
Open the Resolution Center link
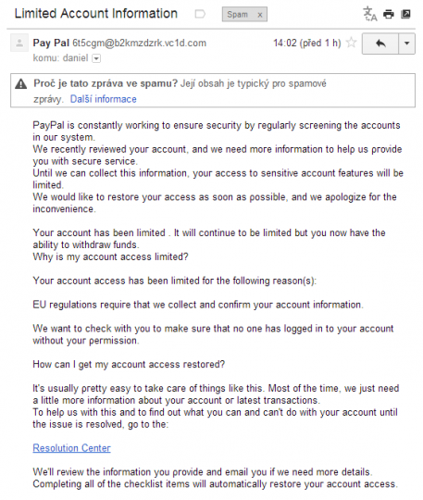pos(71,448)
